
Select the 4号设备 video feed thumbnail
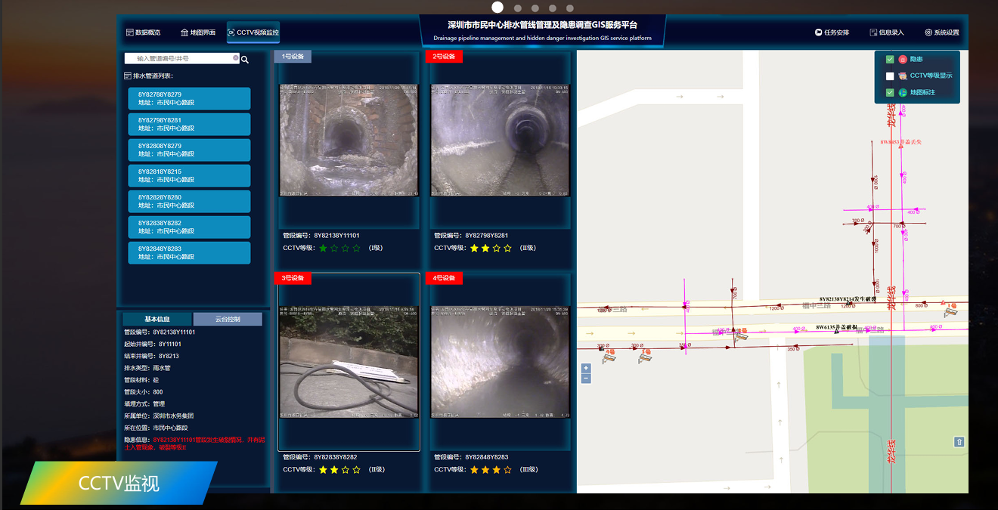(x=500, y=362)
